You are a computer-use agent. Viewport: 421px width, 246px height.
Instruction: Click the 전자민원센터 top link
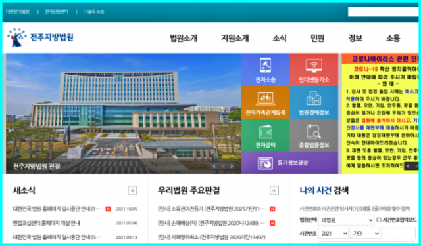[57, 12]
